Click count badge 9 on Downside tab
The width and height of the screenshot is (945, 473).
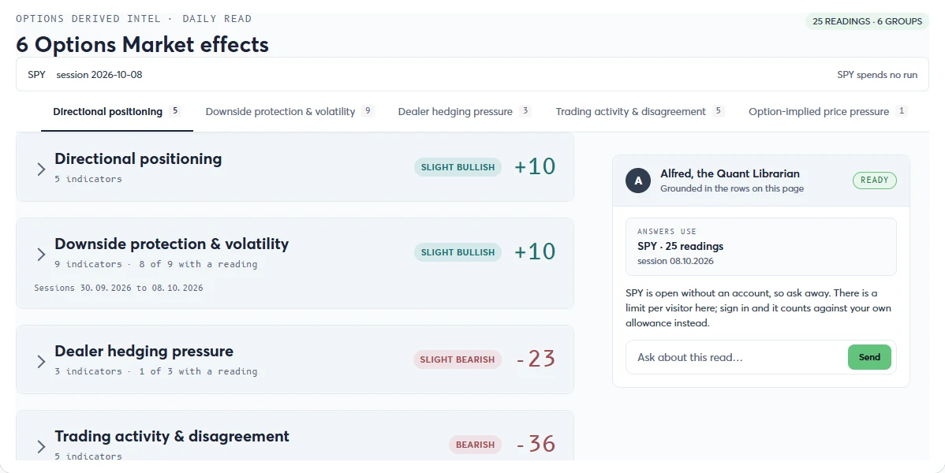coord(368,111)
